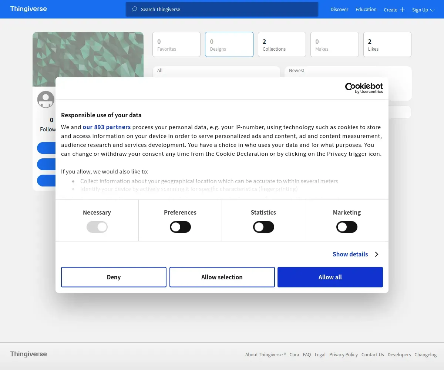Click the Thingiverse logo in header
The image size is (444, 370).
click(x=28, y=9)
